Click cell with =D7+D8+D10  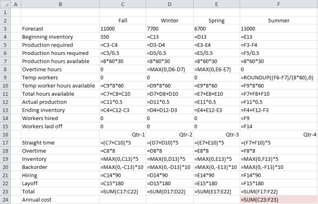click(x=170, y=93)
